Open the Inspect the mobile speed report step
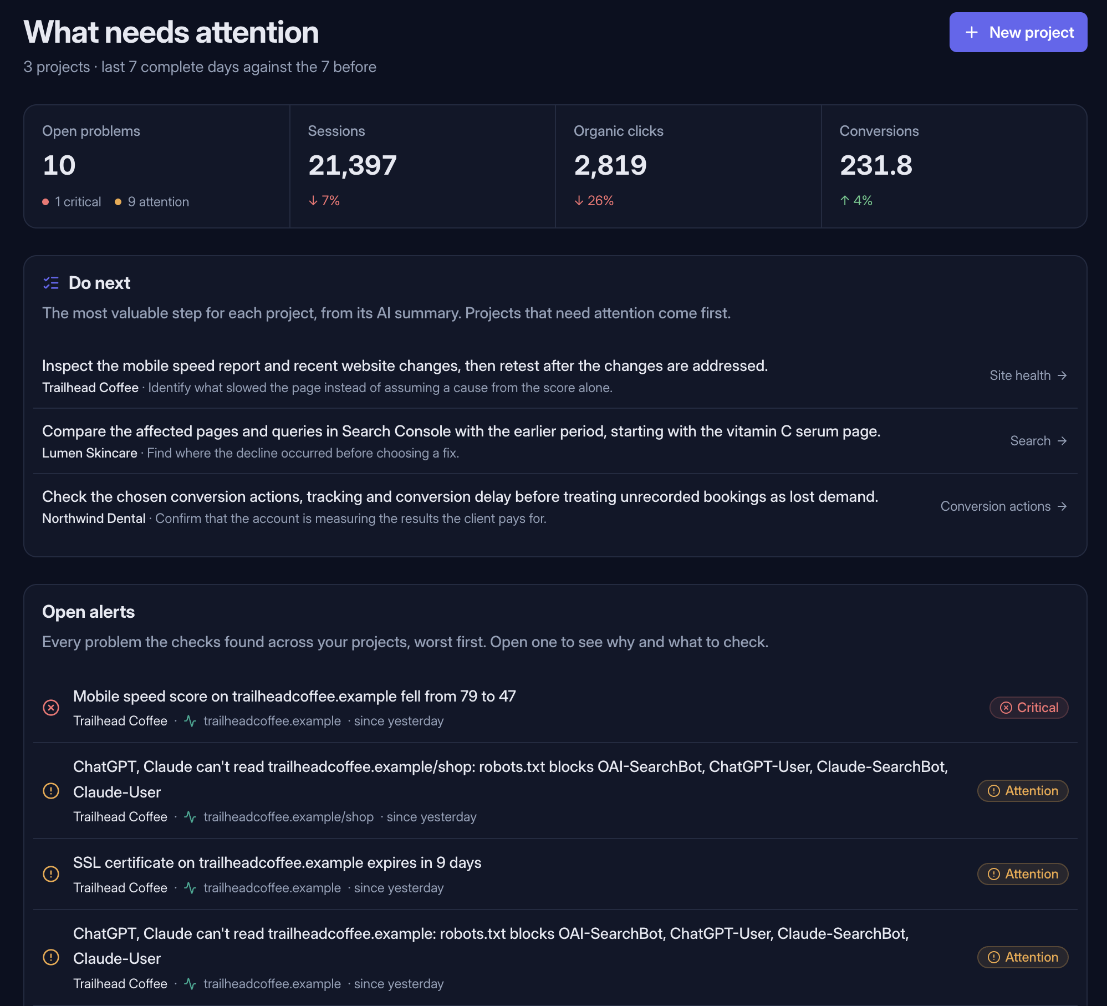 [555, 376]
